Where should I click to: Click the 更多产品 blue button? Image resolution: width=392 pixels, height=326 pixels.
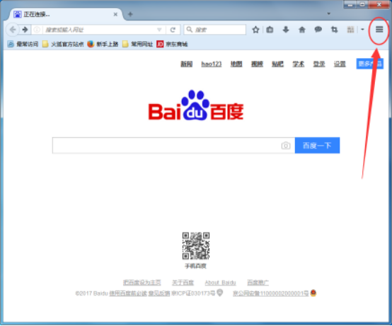[370, 64]
